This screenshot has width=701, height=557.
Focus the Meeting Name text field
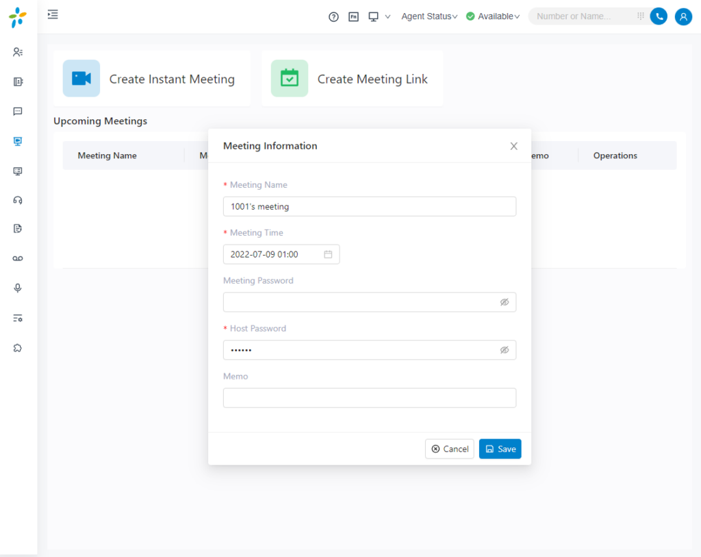(369, 206)
